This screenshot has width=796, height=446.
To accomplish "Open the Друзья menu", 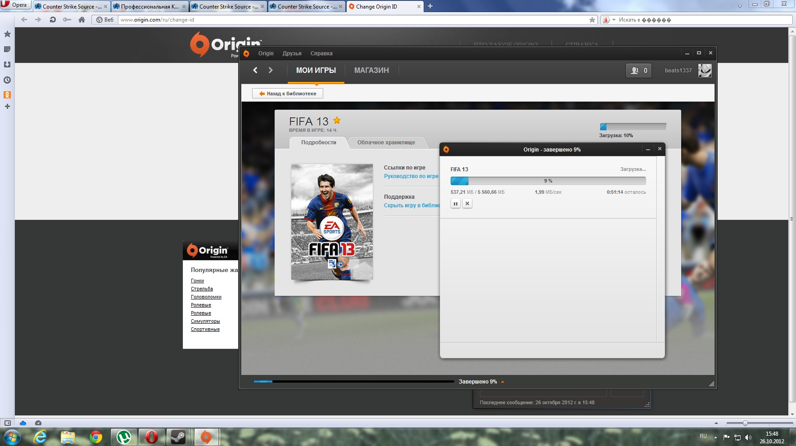I will point(292,54).
